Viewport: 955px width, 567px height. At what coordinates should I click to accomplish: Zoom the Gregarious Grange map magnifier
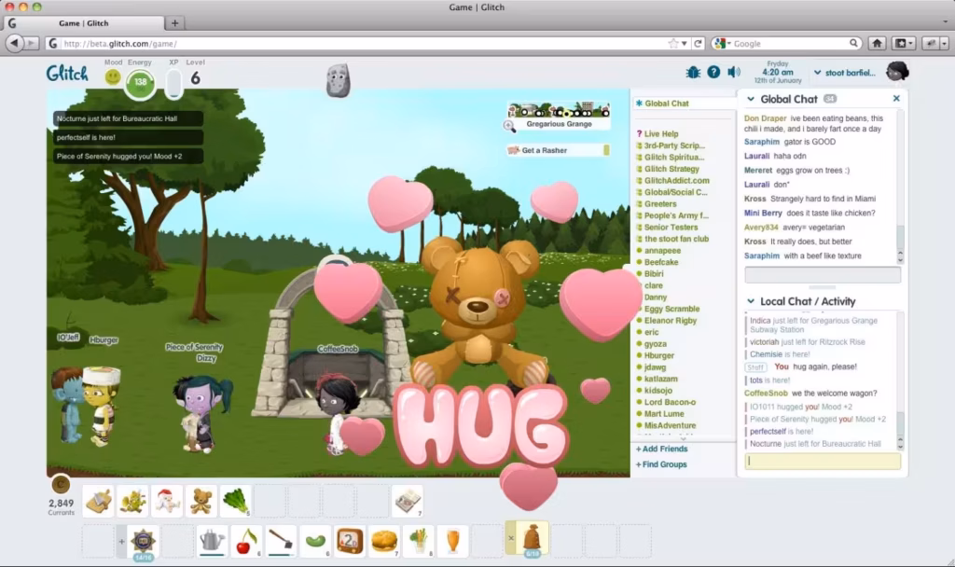(510, 126)
